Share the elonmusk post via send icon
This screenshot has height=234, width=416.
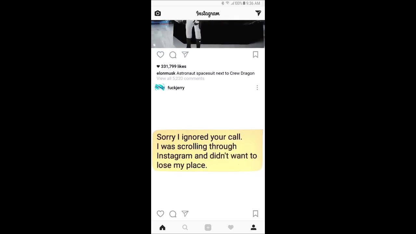[185, 55]
